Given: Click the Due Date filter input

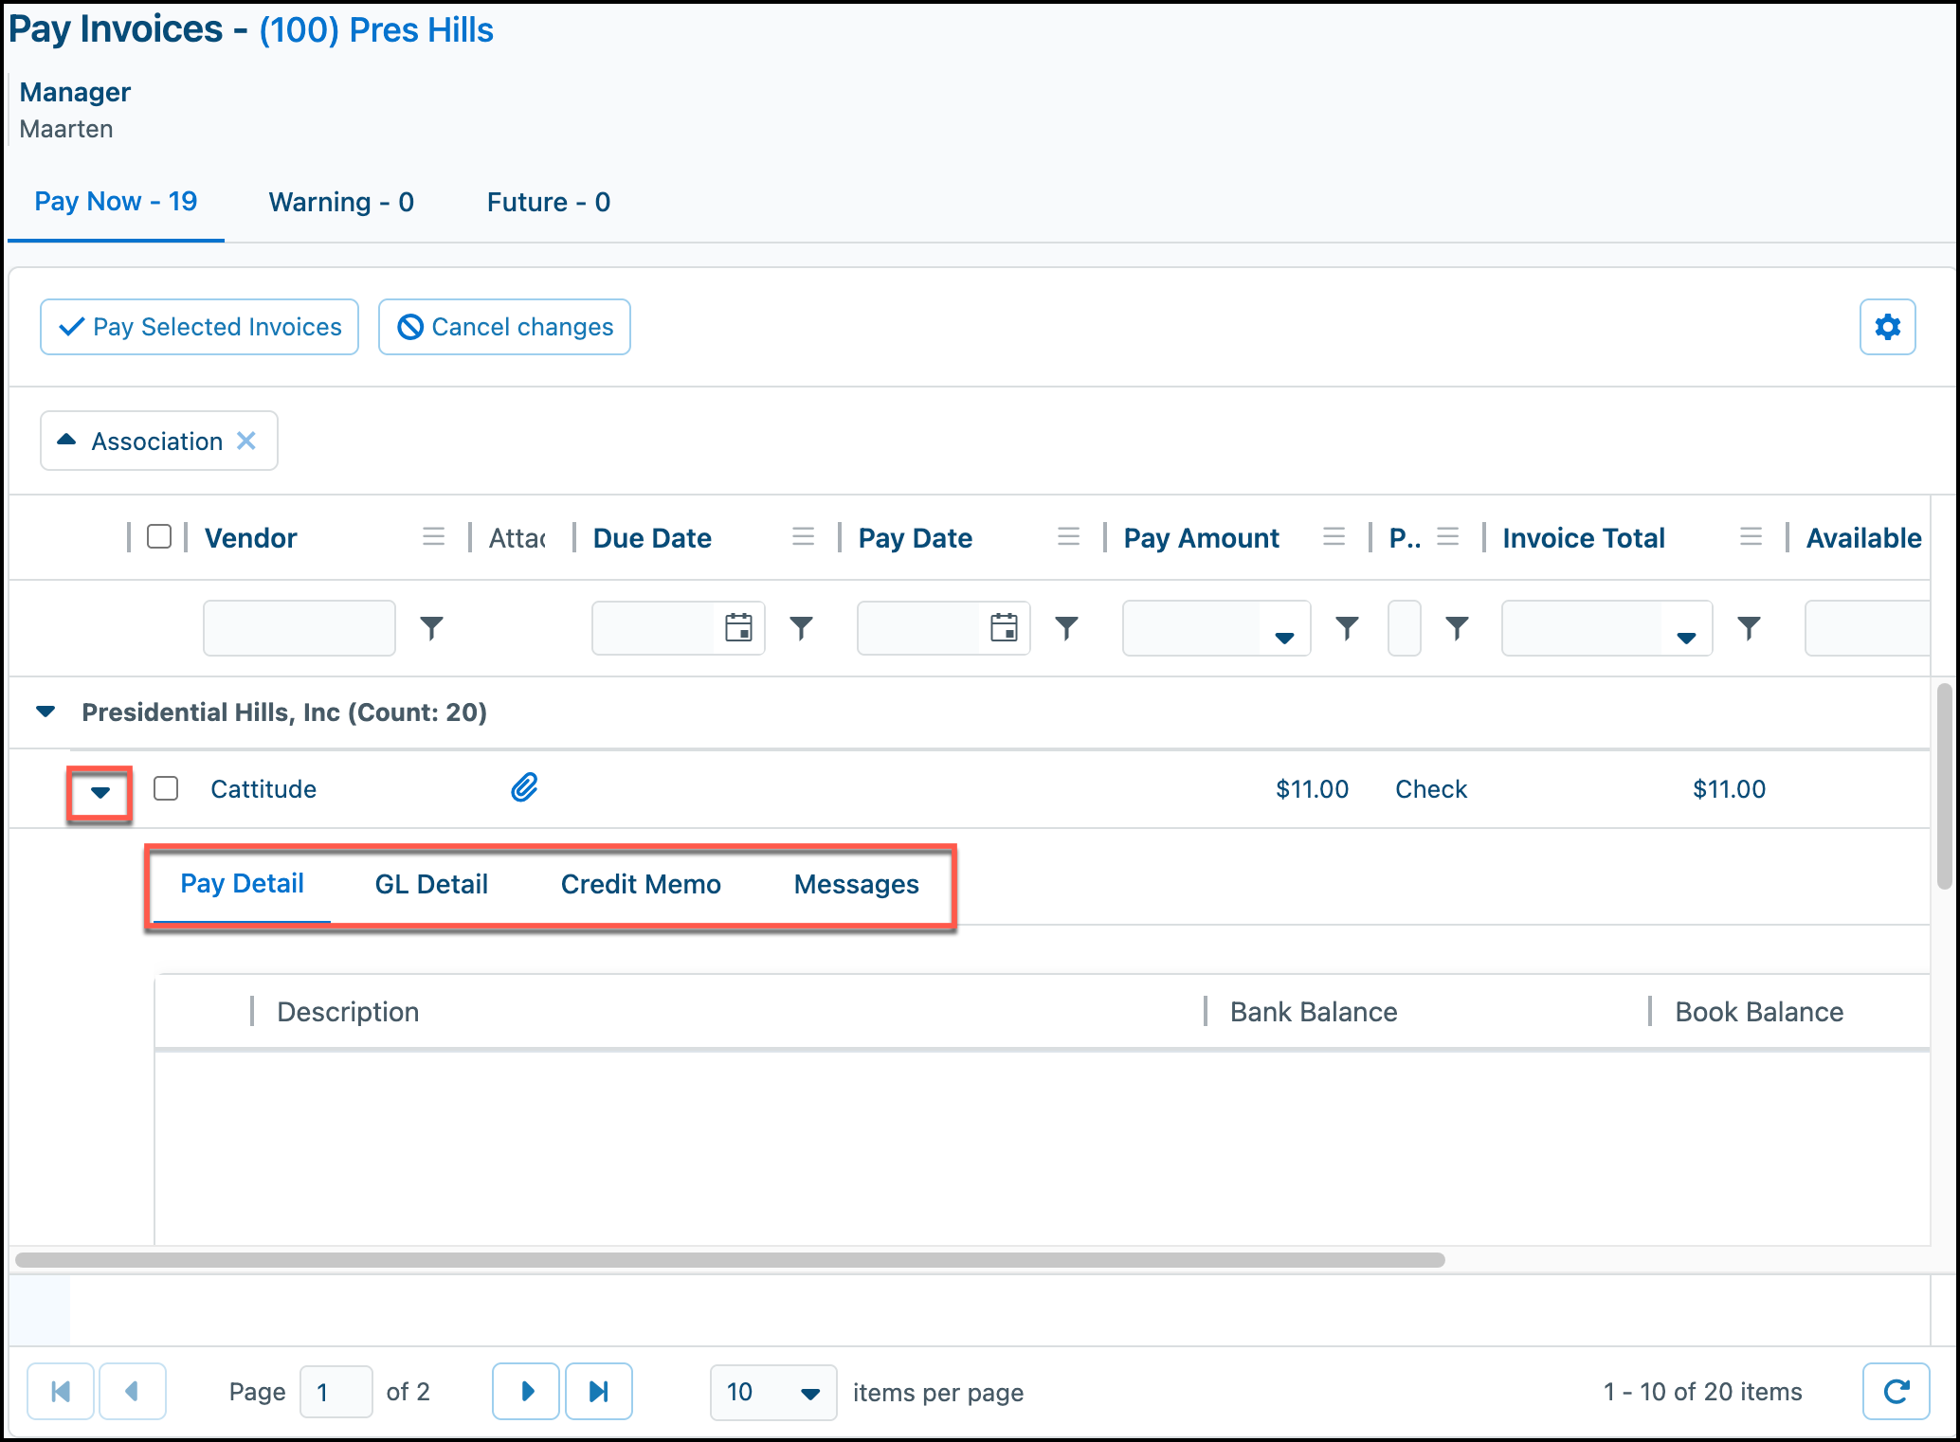Looking at the screenshot, I should pos(653,627).
